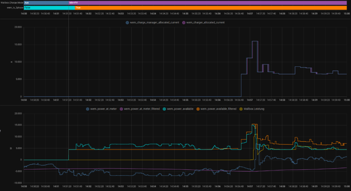Click the 'True' wem_is_3phase segment
The image size is (351, 191).
pyautogui.click(x=211, y=7)
